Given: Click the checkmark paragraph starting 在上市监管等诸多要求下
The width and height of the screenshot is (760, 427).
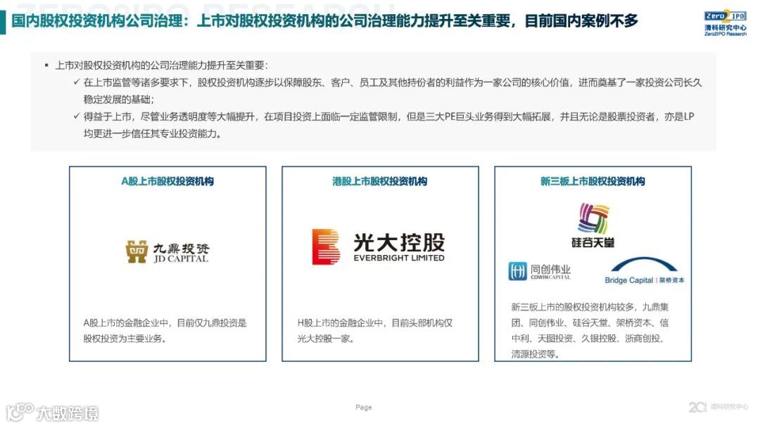Looking at the screenshot, I should click(x=392, y=91).
